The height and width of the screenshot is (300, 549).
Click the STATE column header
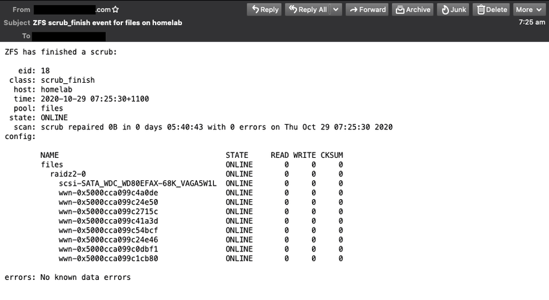[x=236, y=155]
